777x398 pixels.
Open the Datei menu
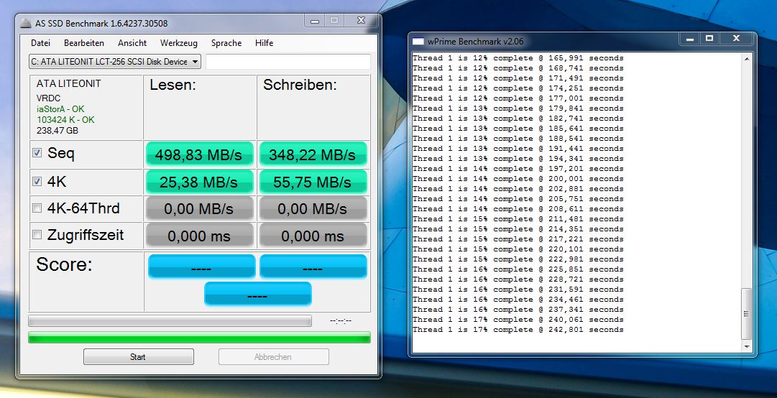click(x=41, y=43)
